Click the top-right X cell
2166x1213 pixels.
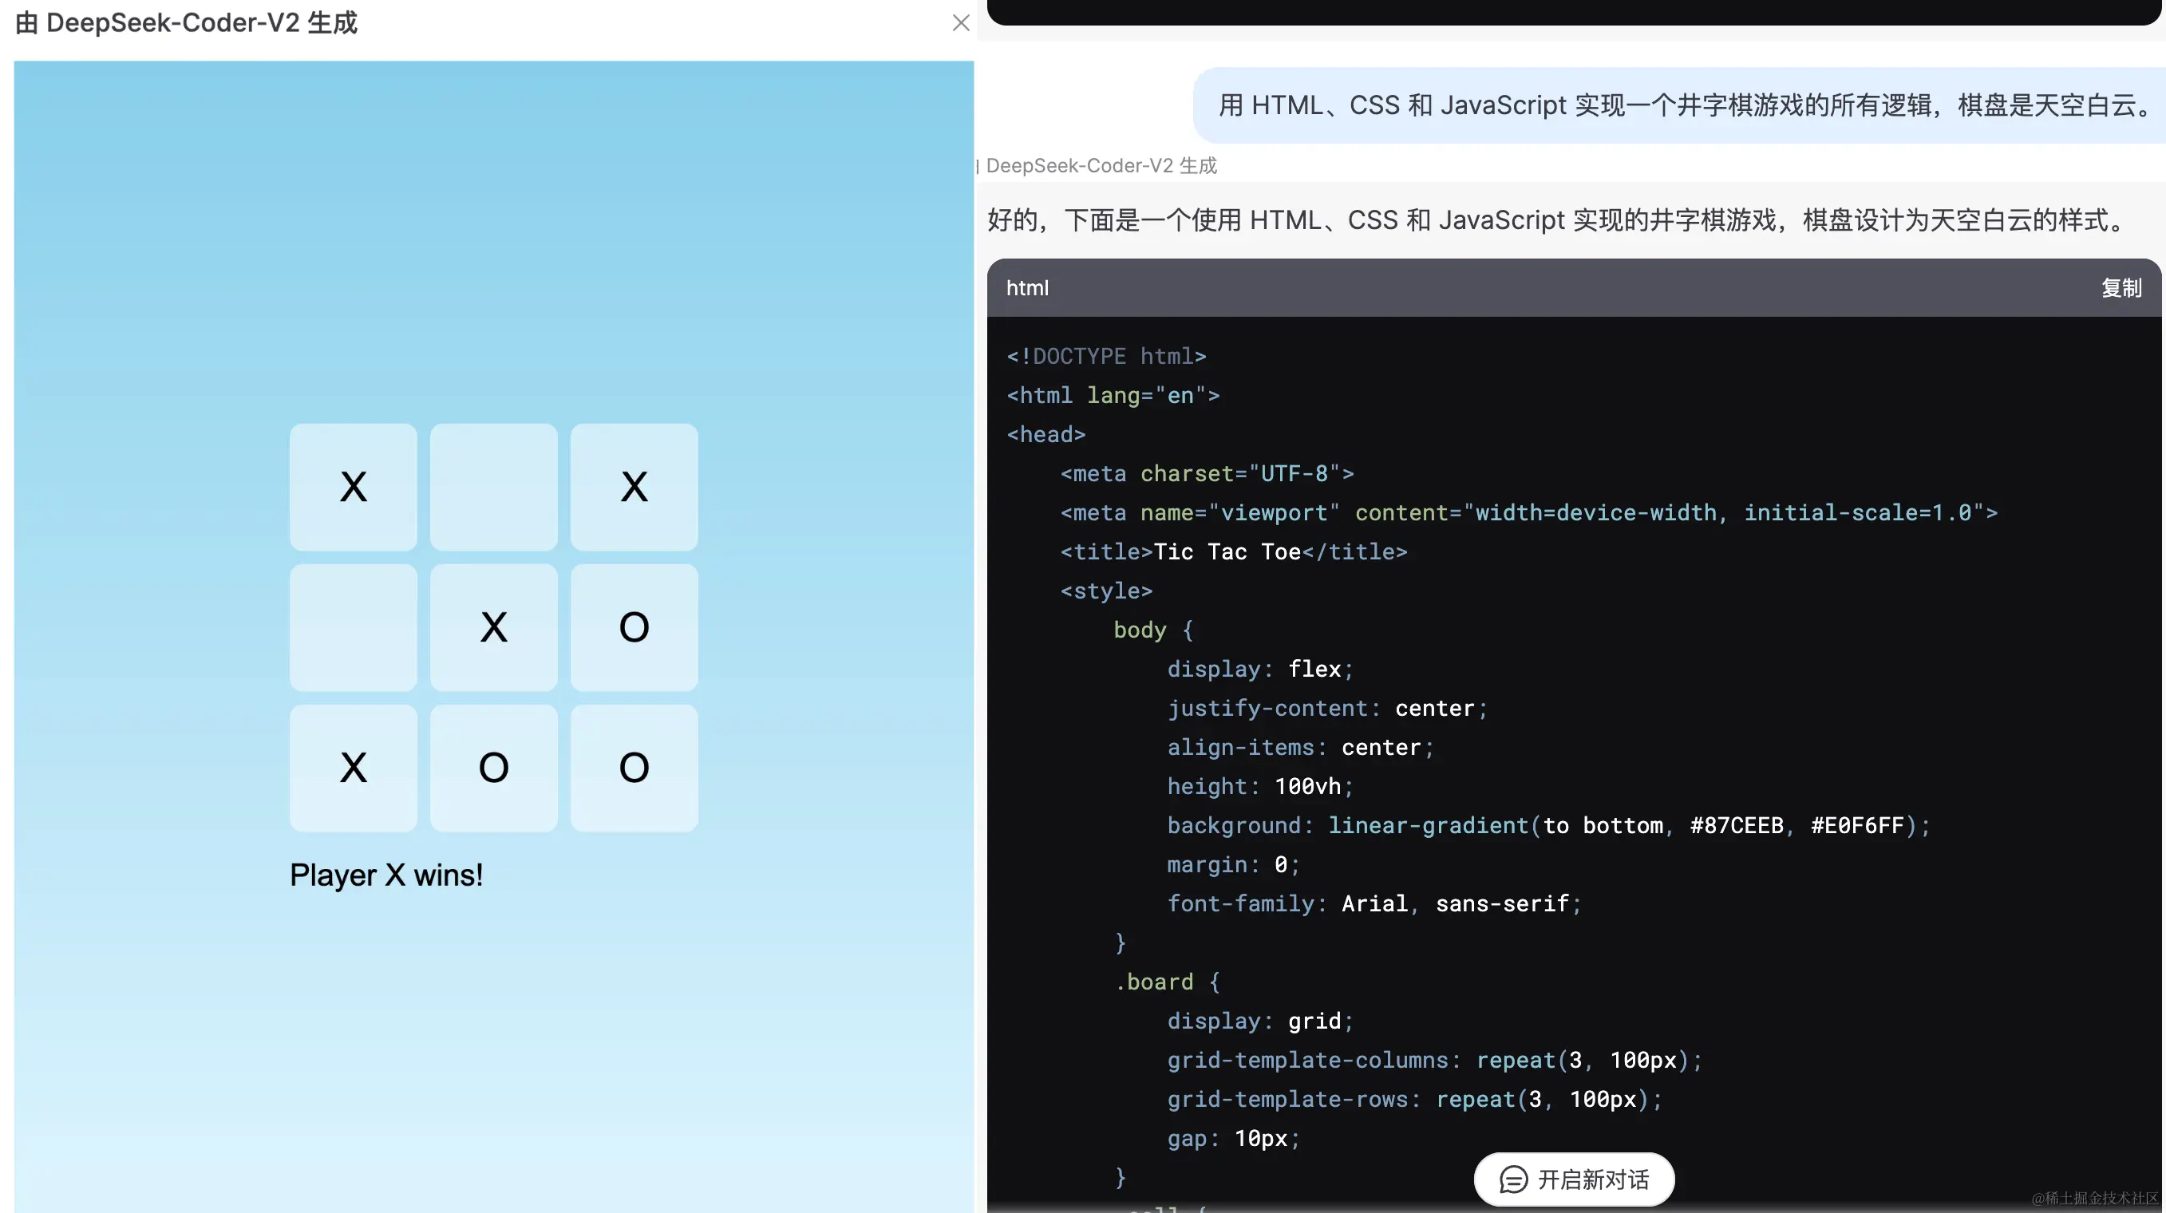click(634, 487)
